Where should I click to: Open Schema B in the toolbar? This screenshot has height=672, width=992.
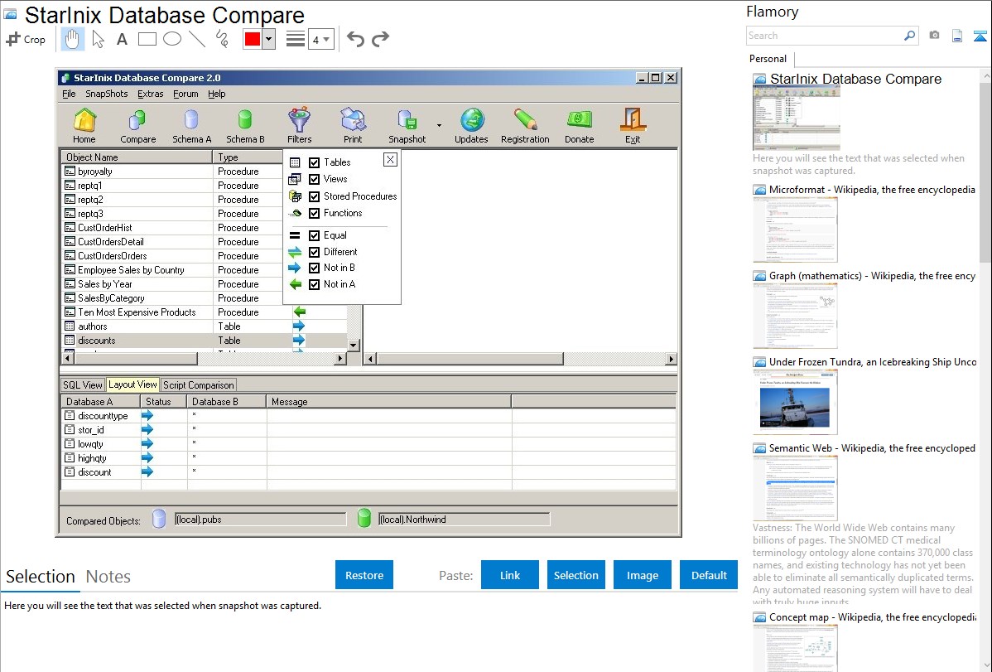pos(245,126)
